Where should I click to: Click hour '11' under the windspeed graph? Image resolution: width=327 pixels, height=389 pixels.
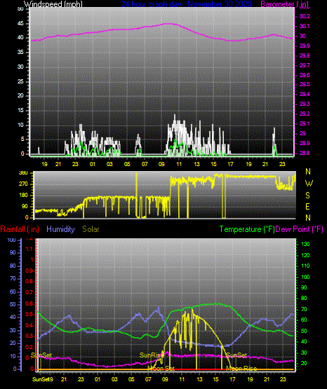tap(179, 164)
